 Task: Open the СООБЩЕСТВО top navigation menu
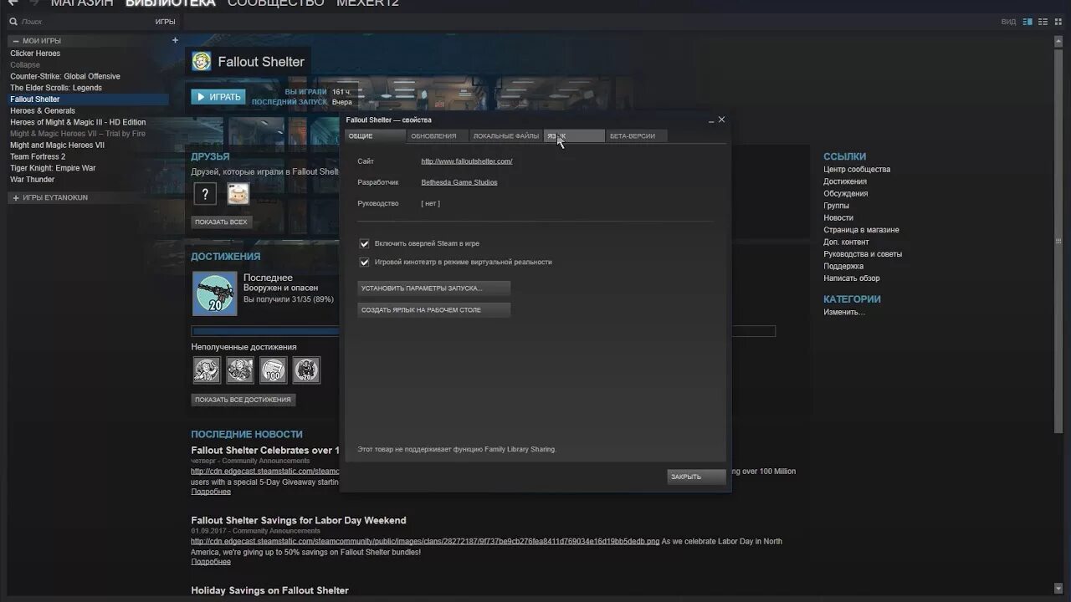point(276,3)
